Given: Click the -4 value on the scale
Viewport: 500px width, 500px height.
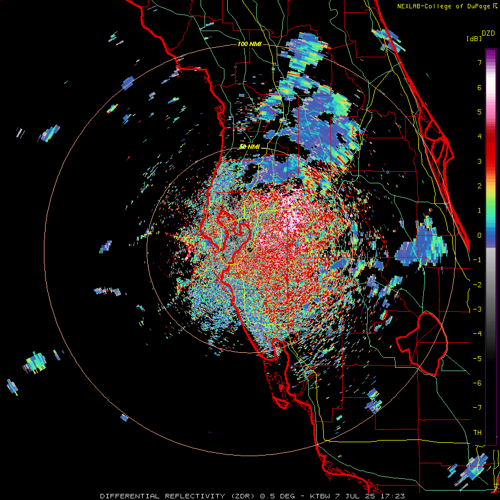Looking at the screenshot, I should [477, 334].
